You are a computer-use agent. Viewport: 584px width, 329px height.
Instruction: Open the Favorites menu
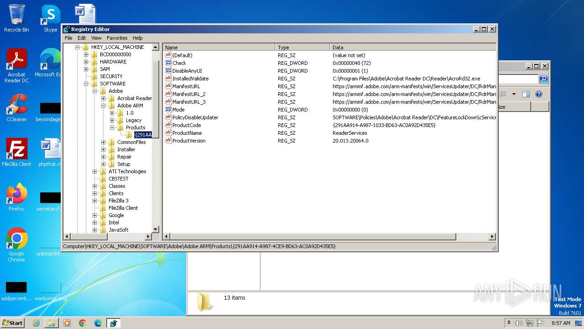click(117, 38)
